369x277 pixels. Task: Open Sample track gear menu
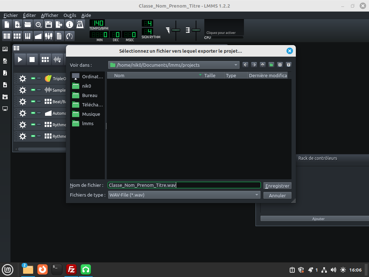[x=23, y=90]
